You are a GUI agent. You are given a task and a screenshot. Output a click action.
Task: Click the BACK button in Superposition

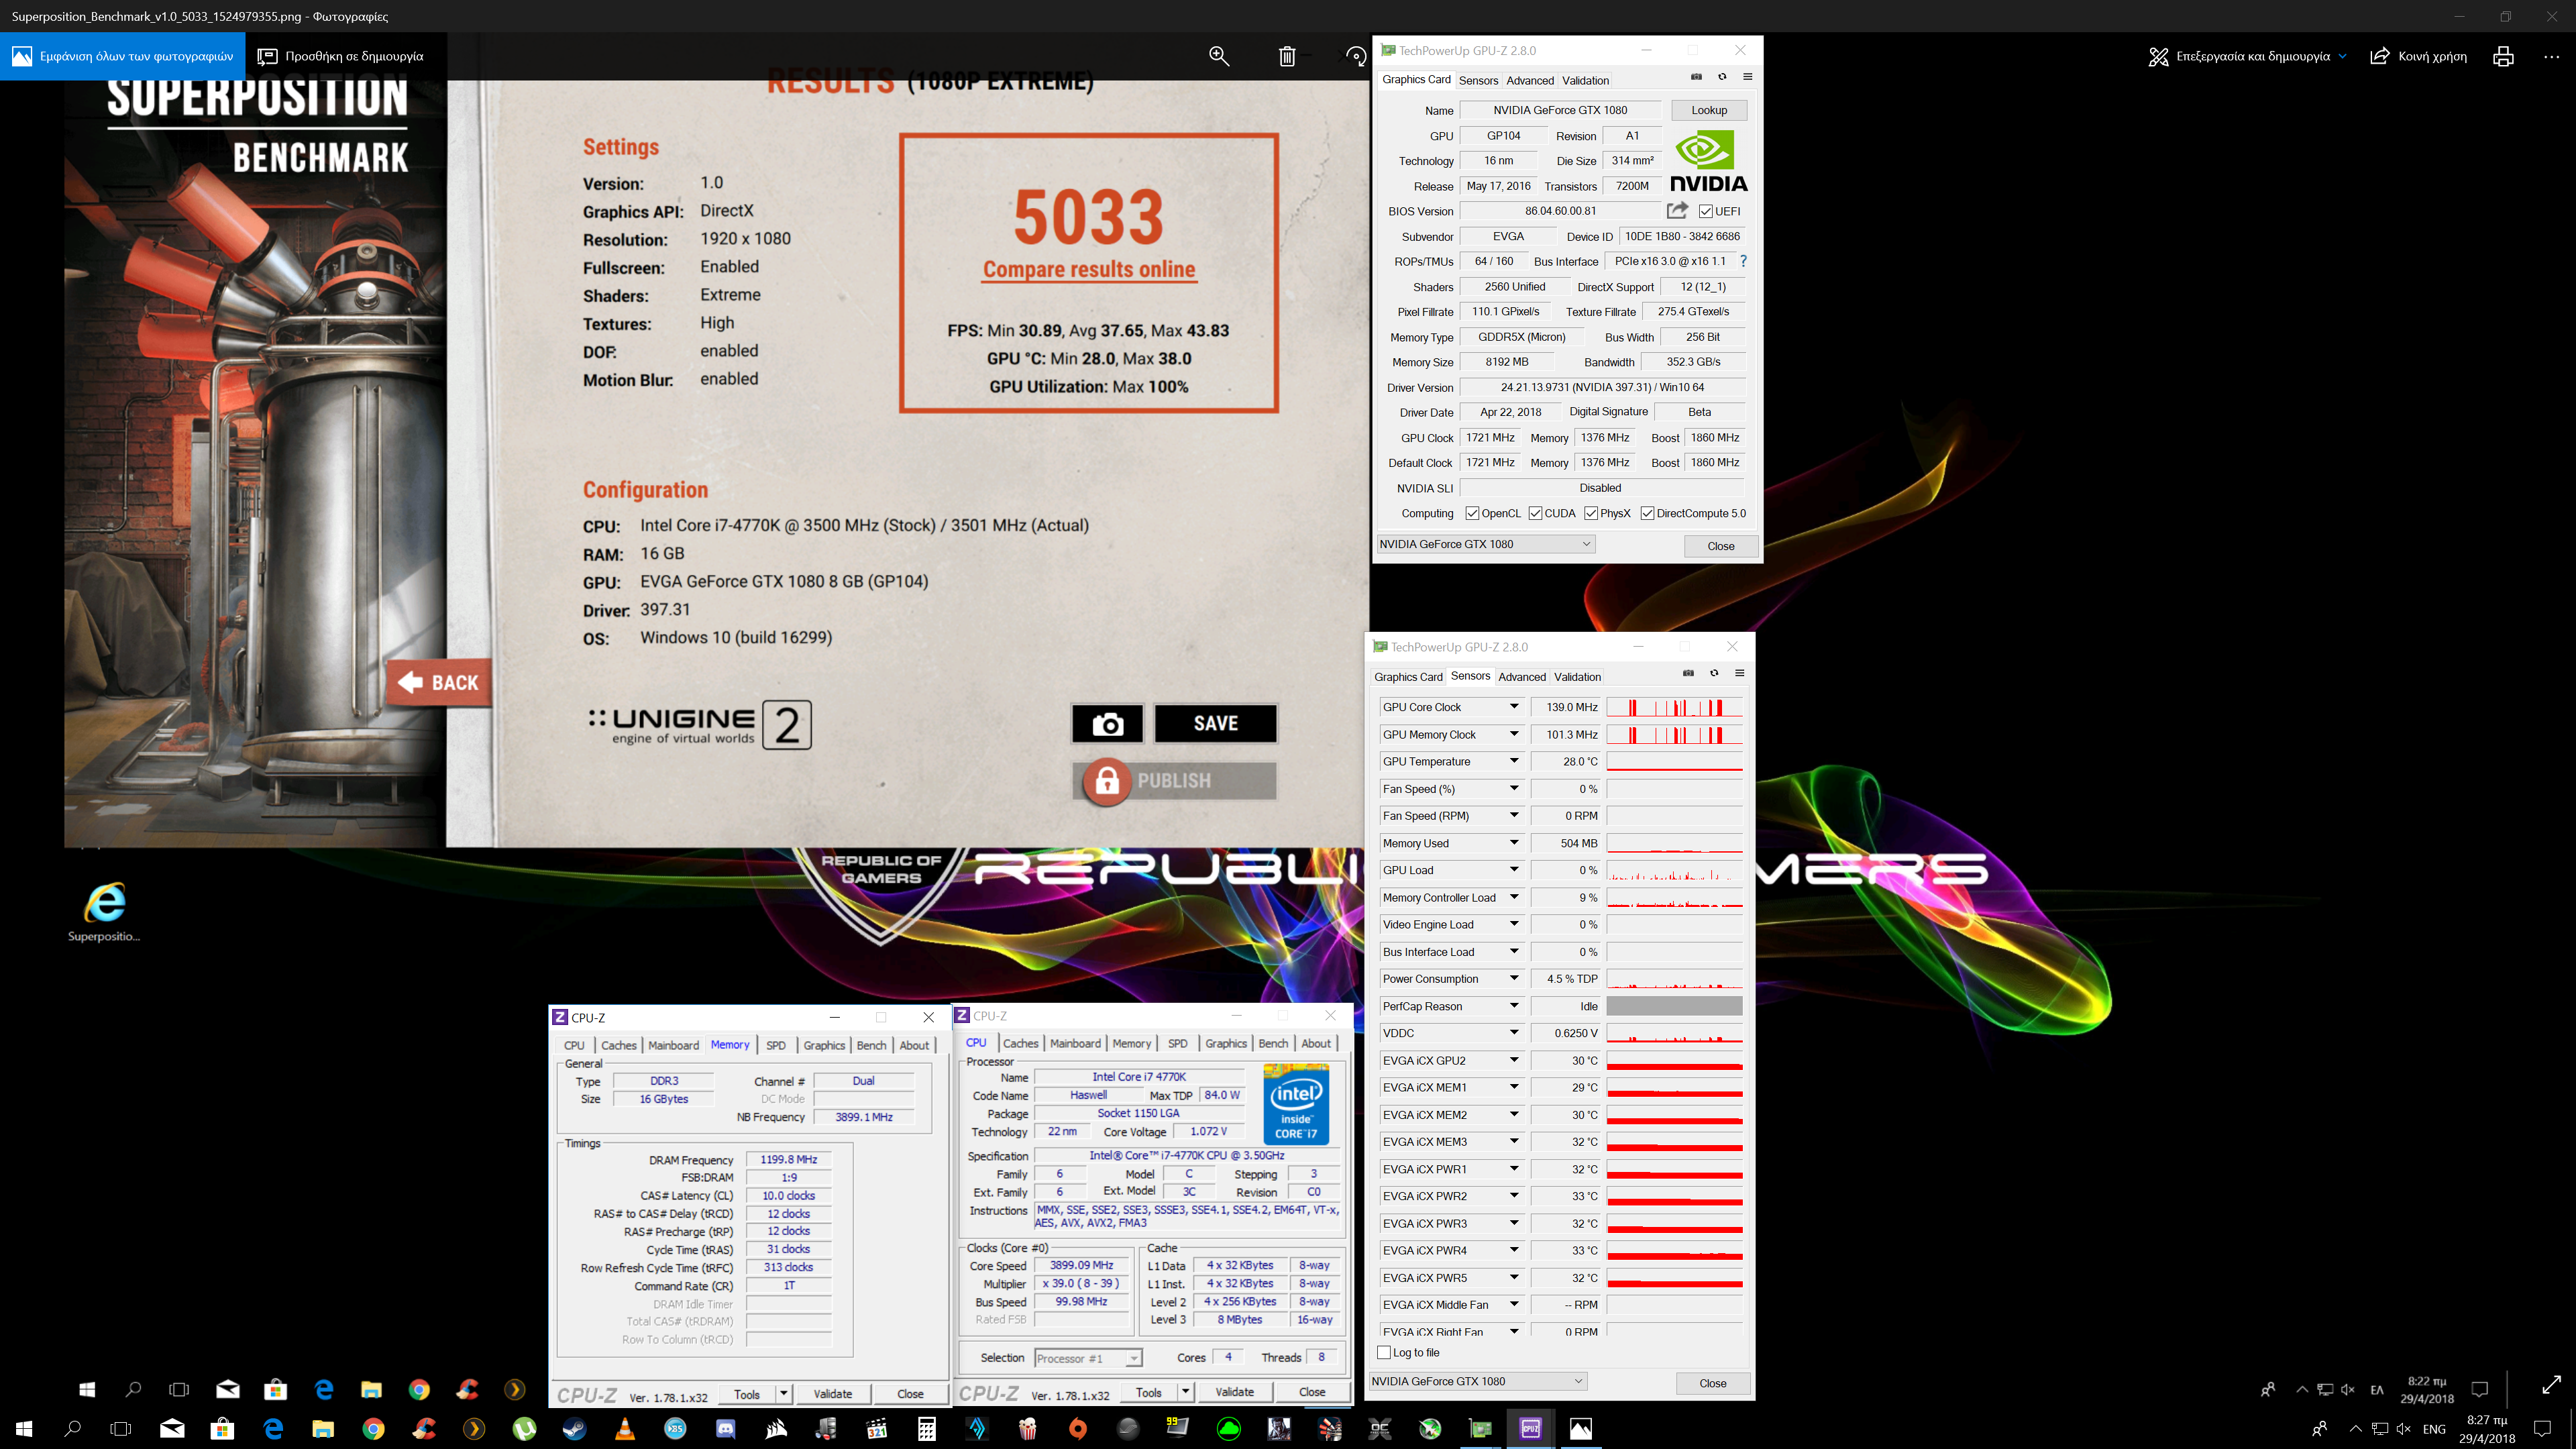click(x=440, y=683)
